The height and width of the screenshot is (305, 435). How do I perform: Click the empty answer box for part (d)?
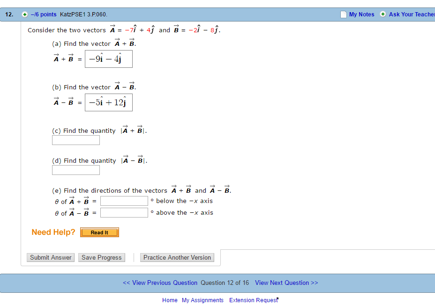[x=75, y=170]
